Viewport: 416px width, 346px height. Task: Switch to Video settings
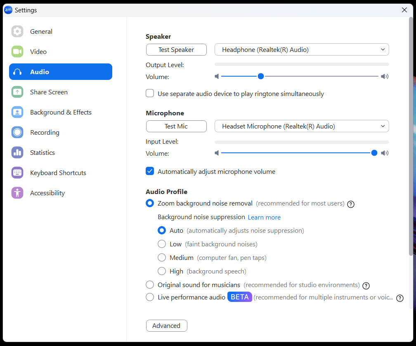61,51
